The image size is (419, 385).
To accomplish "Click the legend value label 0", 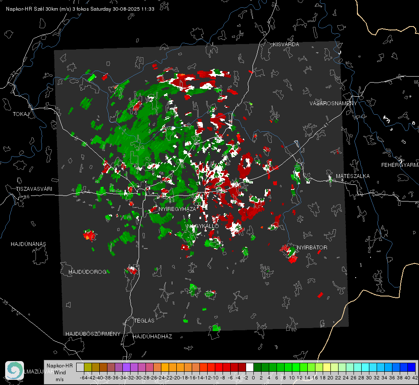I will (253, 378).
